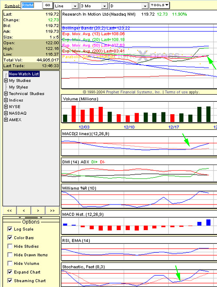217x287 pixels.
Task: Expand the NYSE tree node
Action: pos(6,106)
